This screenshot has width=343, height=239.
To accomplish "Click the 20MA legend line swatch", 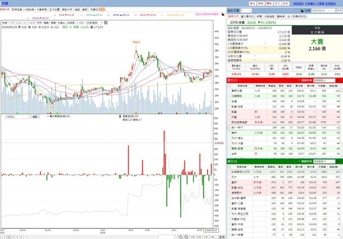I will (x=108, y=15).
